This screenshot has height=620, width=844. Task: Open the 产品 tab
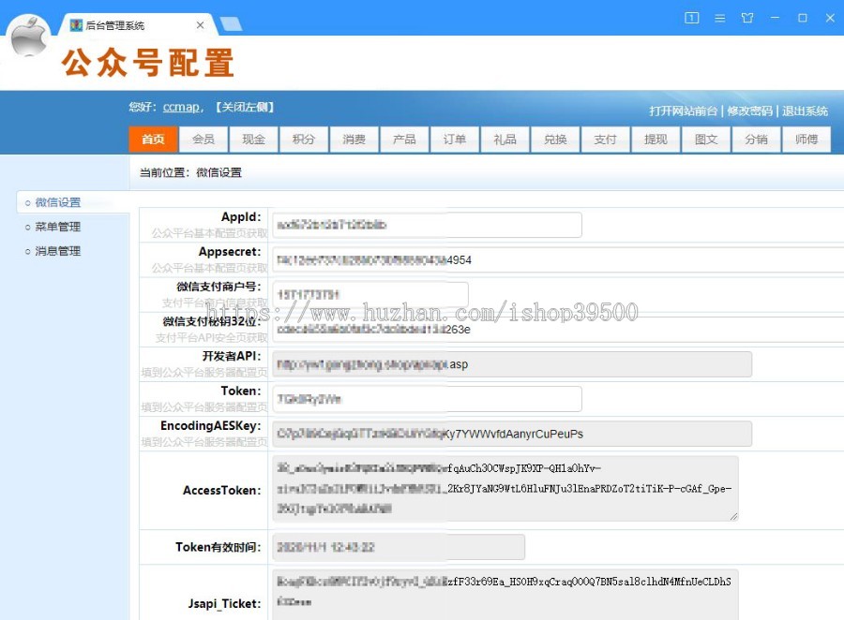pos(404,140)
